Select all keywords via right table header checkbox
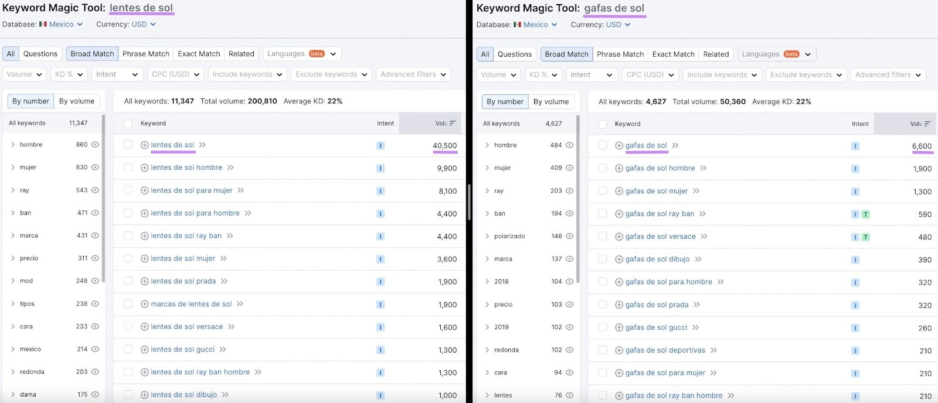938x403 pixels. 603,124
